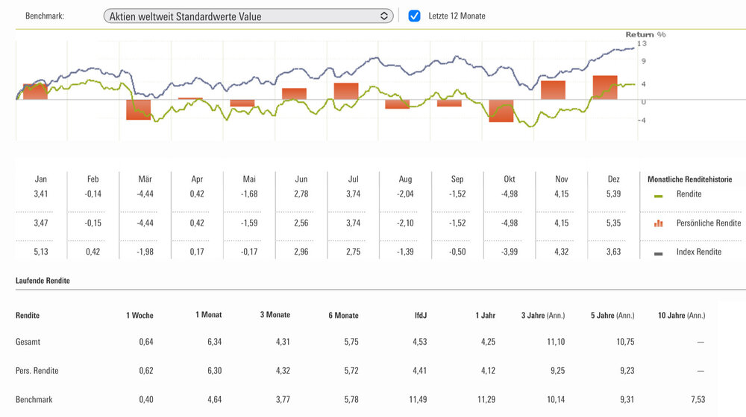
Task: Select the Pers. Rendite row label
Action: point(37,370)
